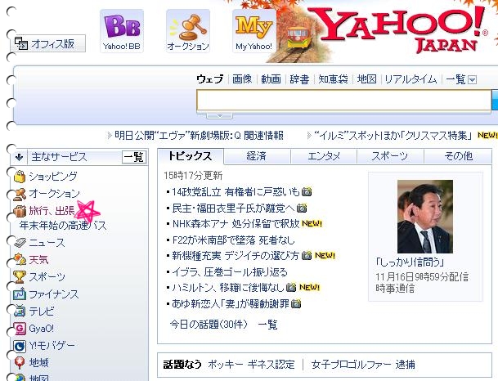This screenshot has height=381, width=498.
Task: Click the テレビ TV icon
Action: pyautogui.click(x=20, y=312)
